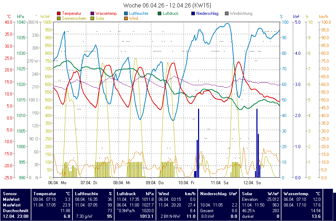Viewport: 336px width, 221px height.
Task: Click the dark blue Niederschlag legend swatch
Action: 193,14
